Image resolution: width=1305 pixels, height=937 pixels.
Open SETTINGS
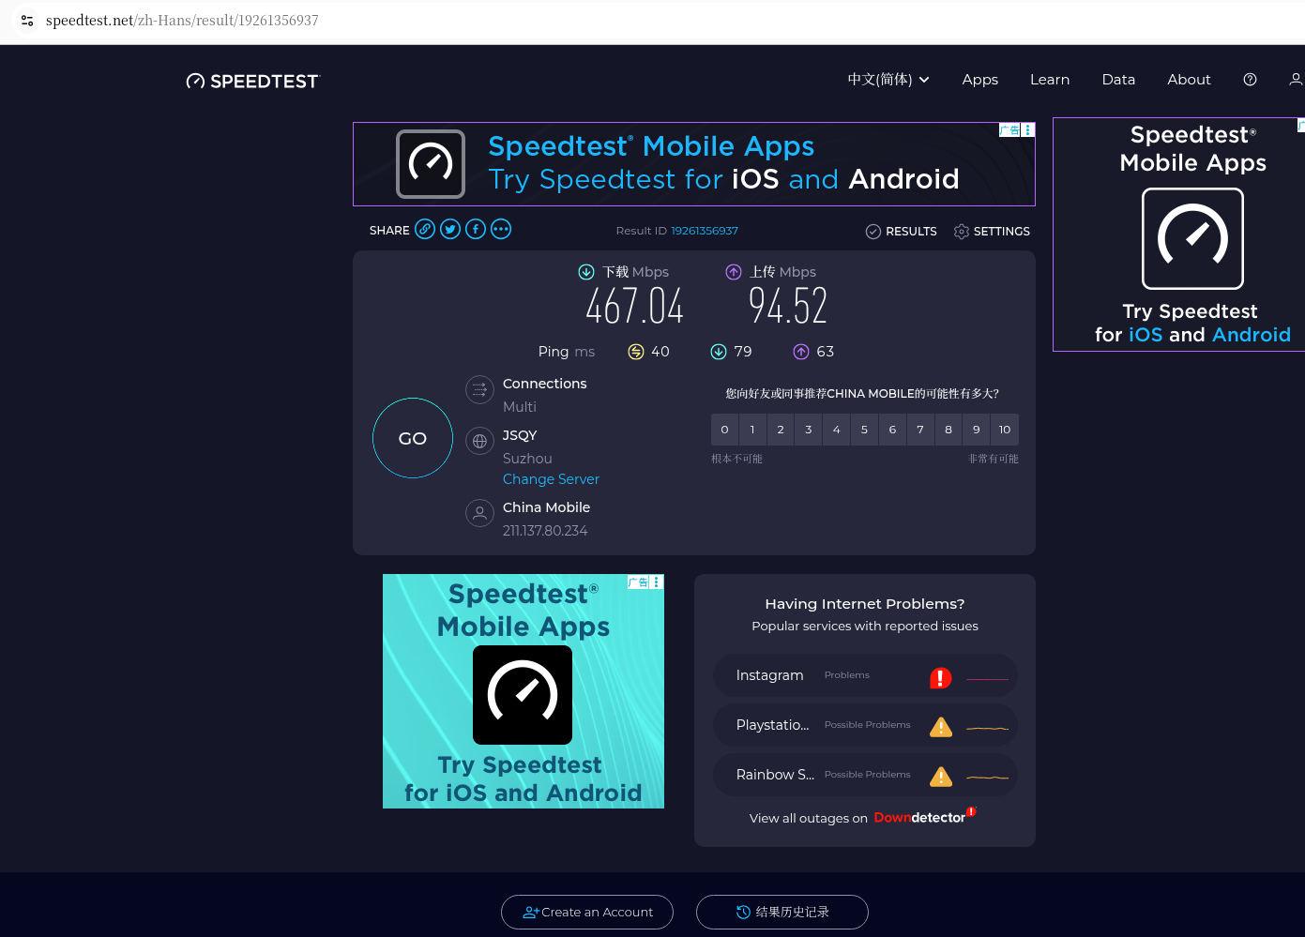(992, 232)
